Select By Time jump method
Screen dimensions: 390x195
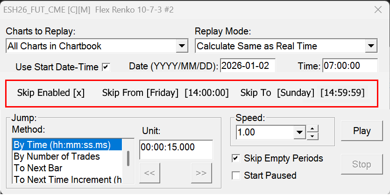coord(62,145)
